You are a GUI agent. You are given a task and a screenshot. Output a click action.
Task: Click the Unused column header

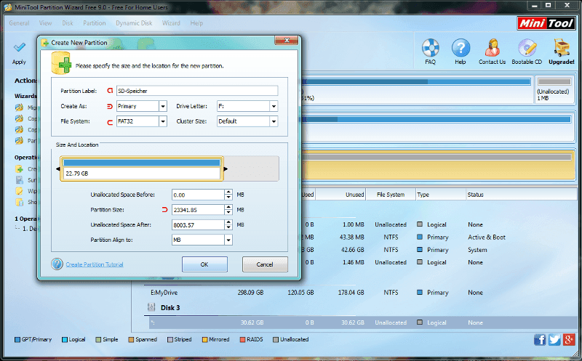pos(340,195)
